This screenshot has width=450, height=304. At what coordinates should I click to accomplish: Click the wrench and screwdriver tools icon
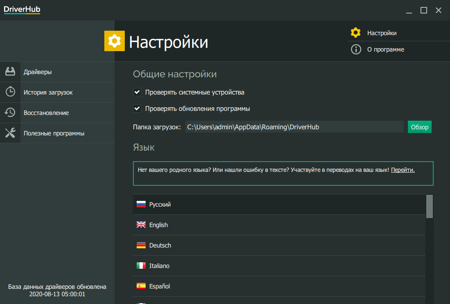(10, 133)
